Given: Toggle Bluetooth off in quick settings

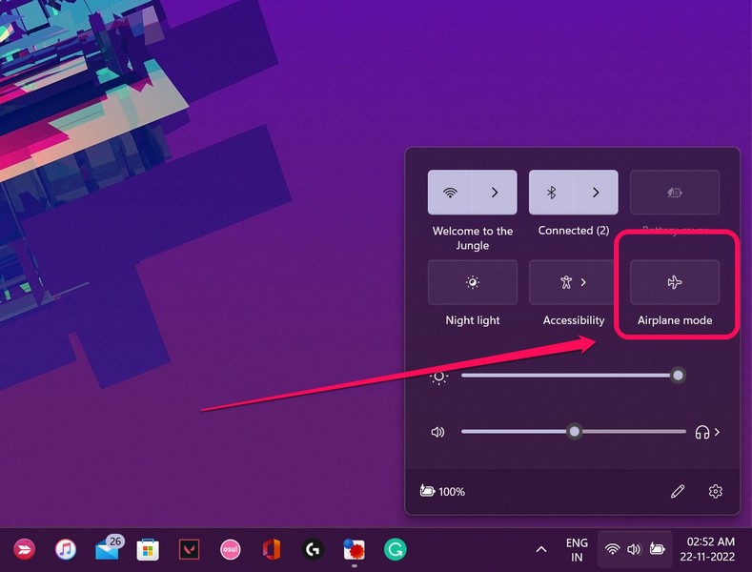Looking at the screenshot, I should pyautogui.click(x=551, y=193).
